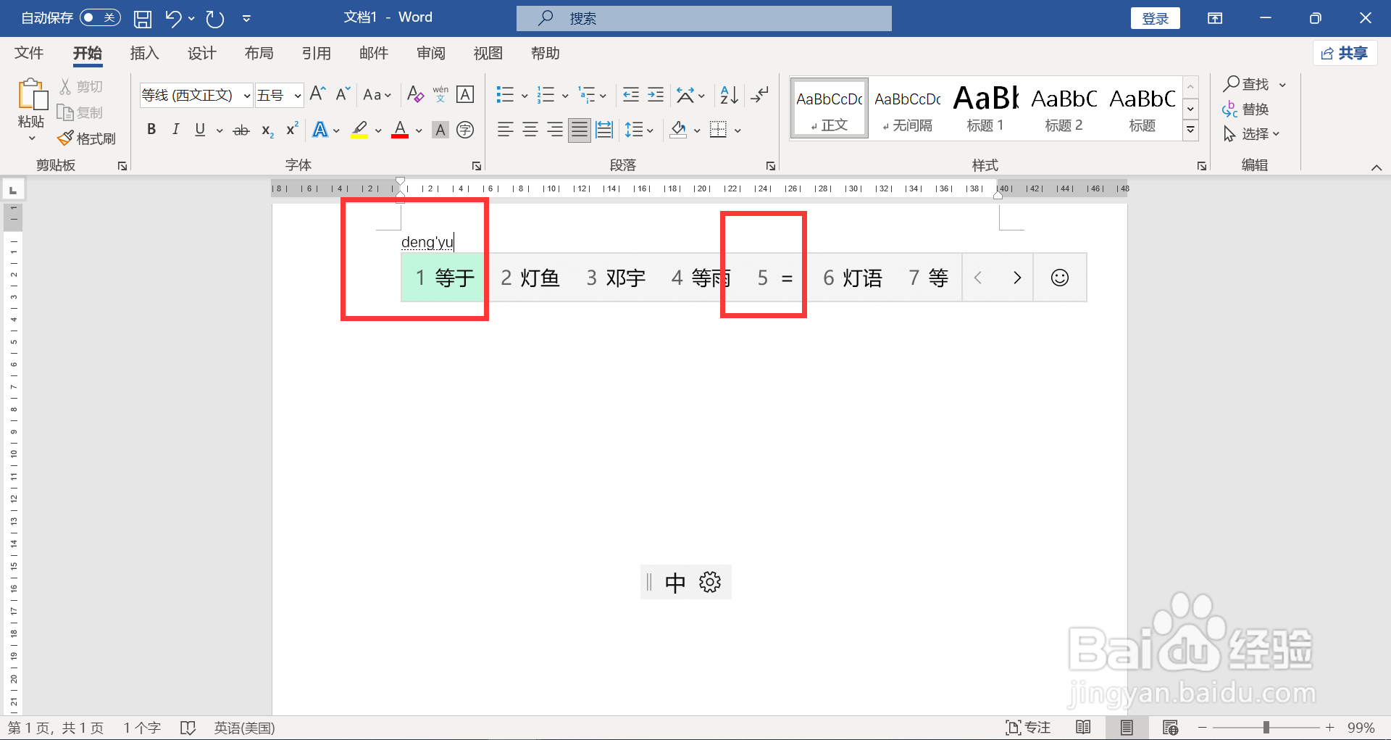Toggle Bold formatting

(x=151, y=130)
